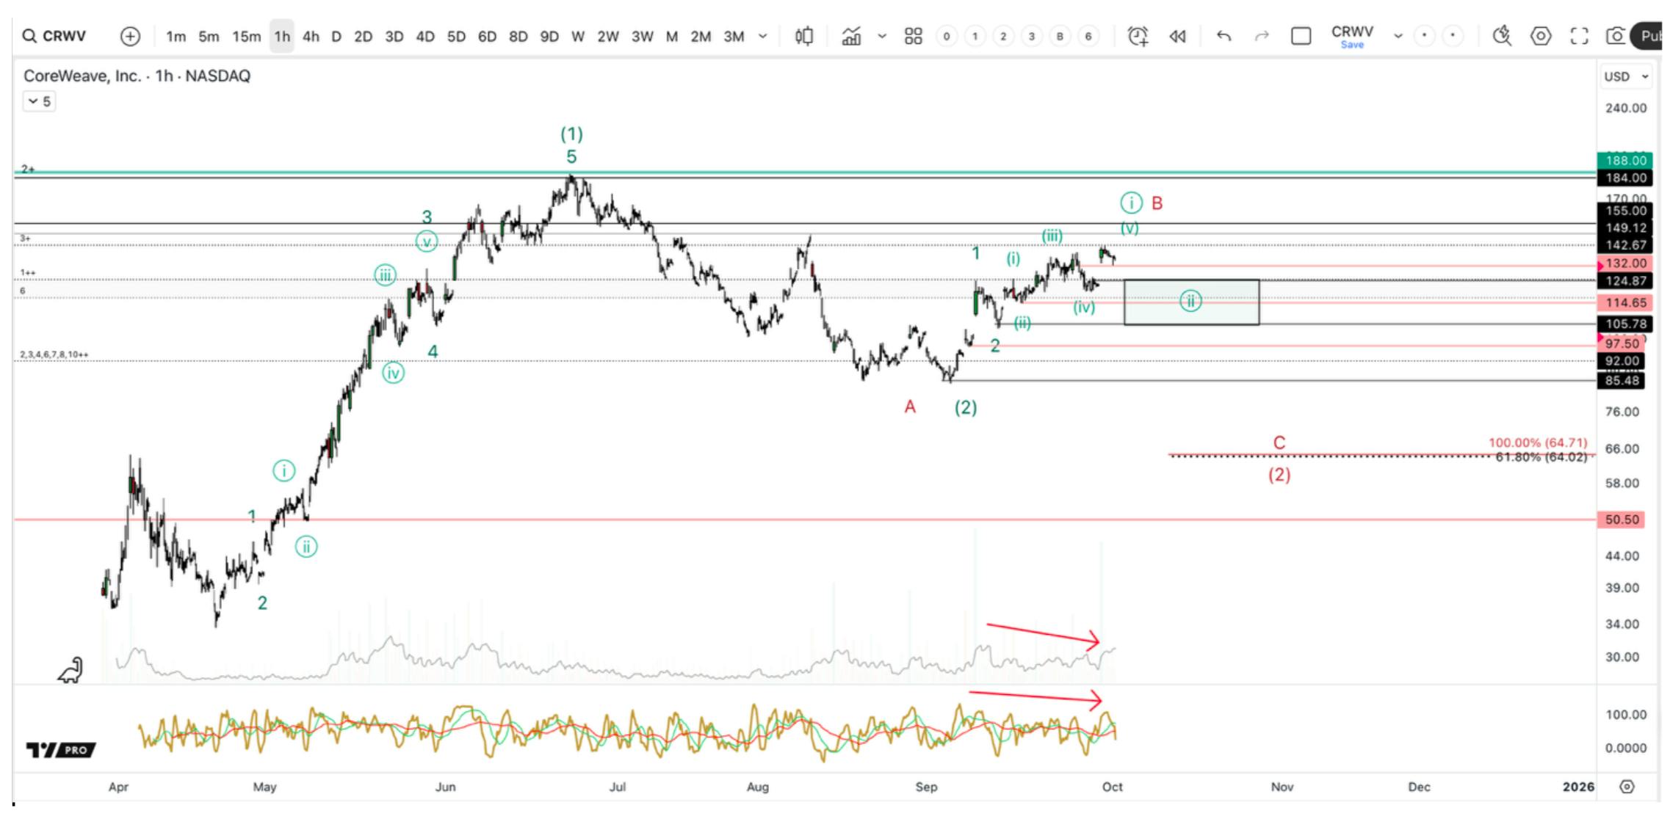Open symbol search for CRWV
The width and height of the screenshot is (1670, 816).
pos(54,36)
